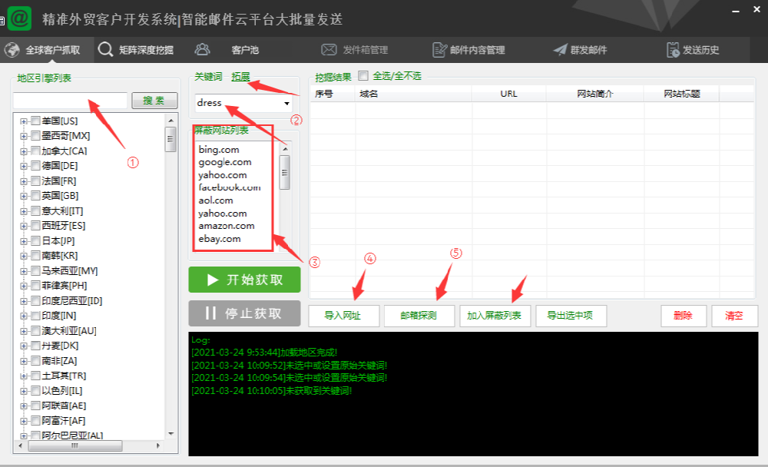This screenshot has width=768, height=467.
Task: Expand the 意大利[IT] tree node
Action: tap(23, 211)
